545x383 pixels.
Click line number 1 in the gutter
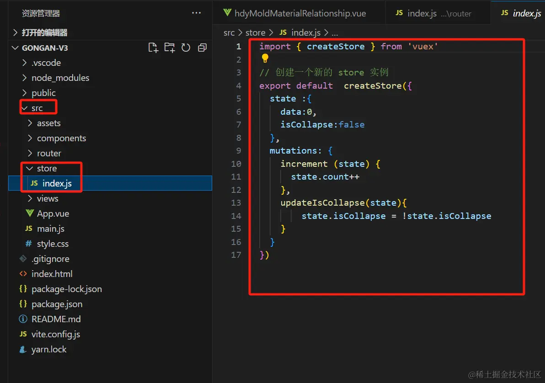point(239,47)
